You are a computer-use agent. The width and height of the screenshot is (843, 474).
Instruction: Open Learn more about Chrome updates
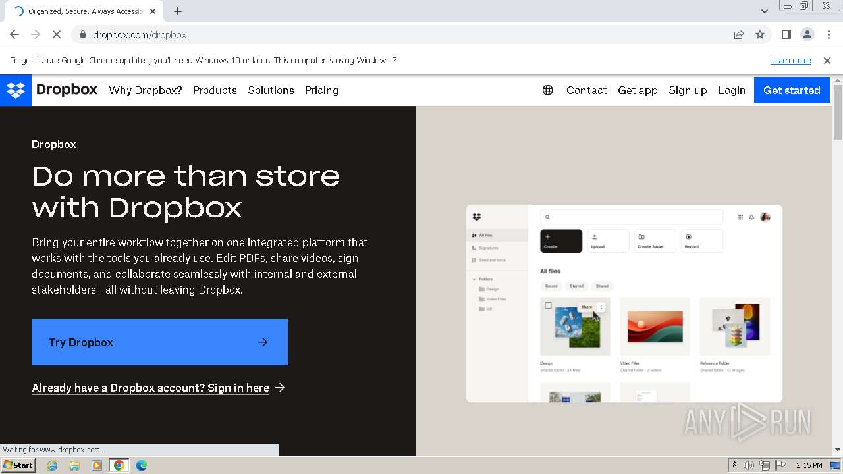click(790, 61)
